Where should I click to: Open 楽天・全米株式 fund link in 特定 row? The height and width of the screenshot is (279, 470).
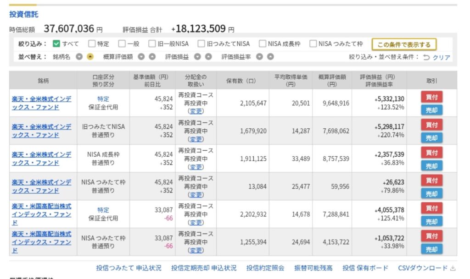[x=41, y=103]
